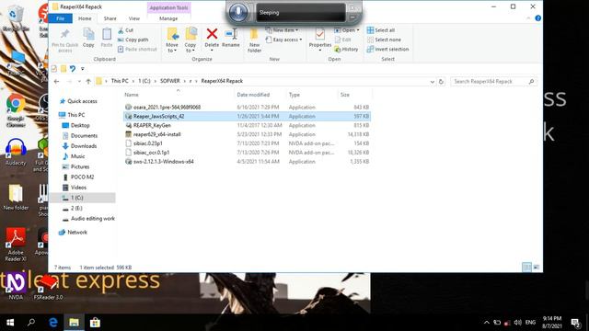Go back with the Back arrow

[57, 81]
